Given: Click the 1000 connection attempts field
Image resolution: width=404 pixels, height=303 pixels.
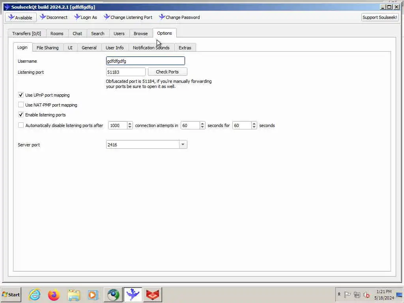Looking at the screenshot, I should 118,125.
